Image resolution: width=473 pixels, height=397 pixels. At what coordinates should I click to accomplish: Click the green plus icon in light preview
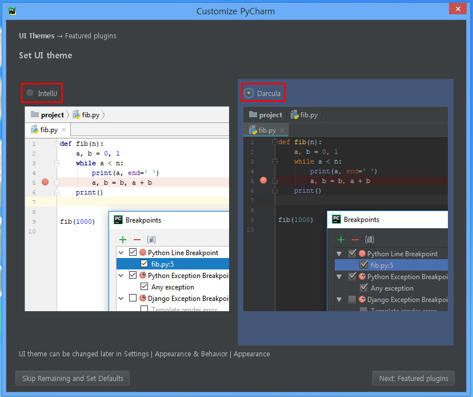click(122, 240)
